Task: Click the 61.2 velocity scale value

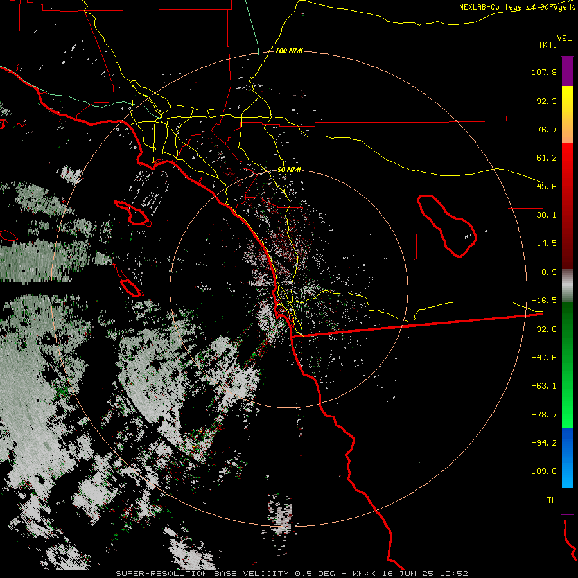Action: 547,158
